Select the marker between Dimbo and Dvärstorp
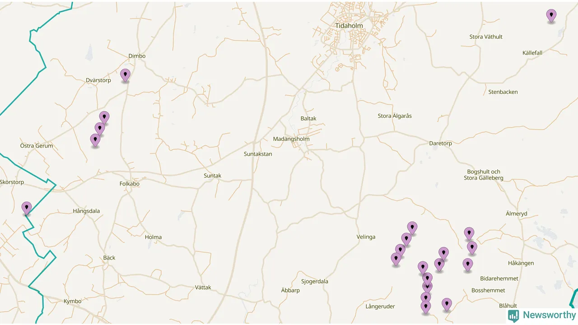Screen dimensions: 578x325 [x=125, y=75]
